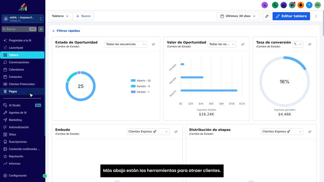The image size is (324, 182).
Task: Expand the pipeline dropdown in Tasa de conversión
Action: tap(298, 44)
